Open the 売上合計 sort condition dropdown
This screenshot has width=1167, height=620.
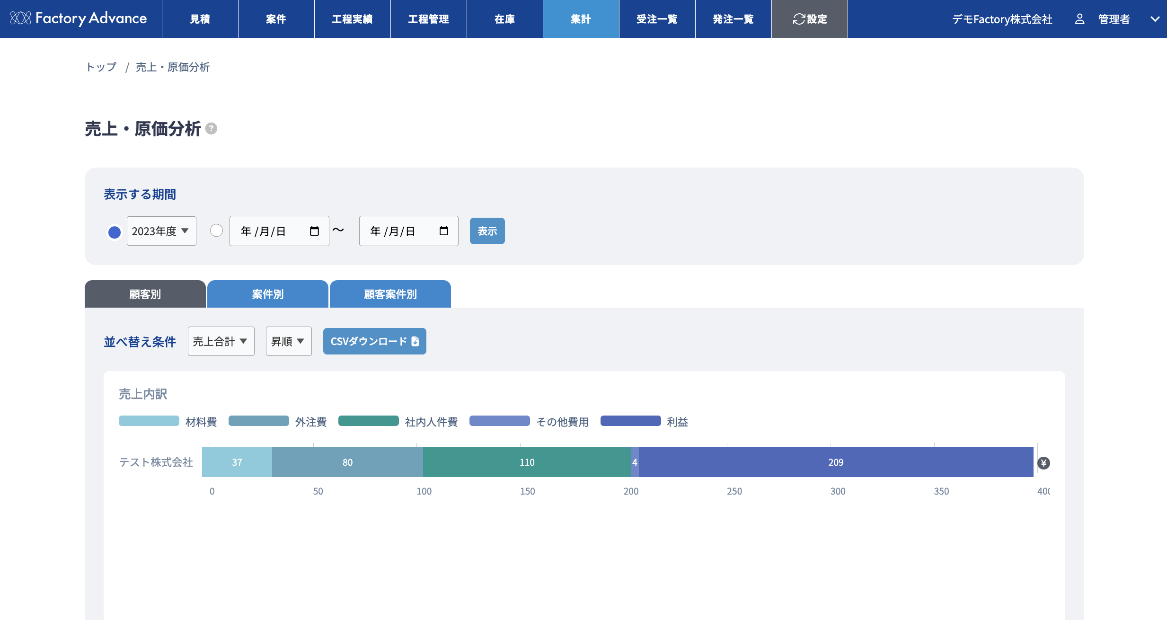pyautogui.click(x=221, y=341)
